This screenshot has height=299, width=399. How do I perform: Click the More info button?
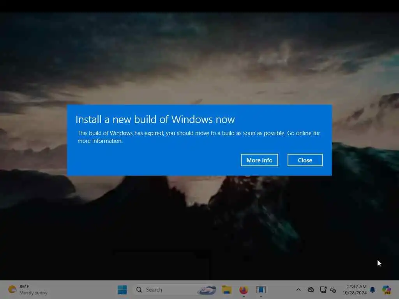click(x=259, y=160)
